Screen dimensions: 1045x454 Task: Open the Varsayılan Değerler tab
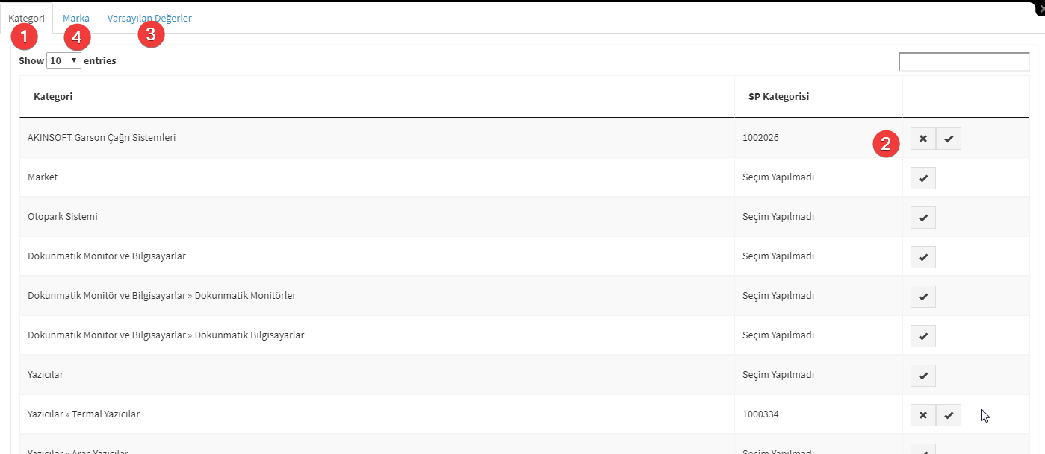(x=149, y=18)
